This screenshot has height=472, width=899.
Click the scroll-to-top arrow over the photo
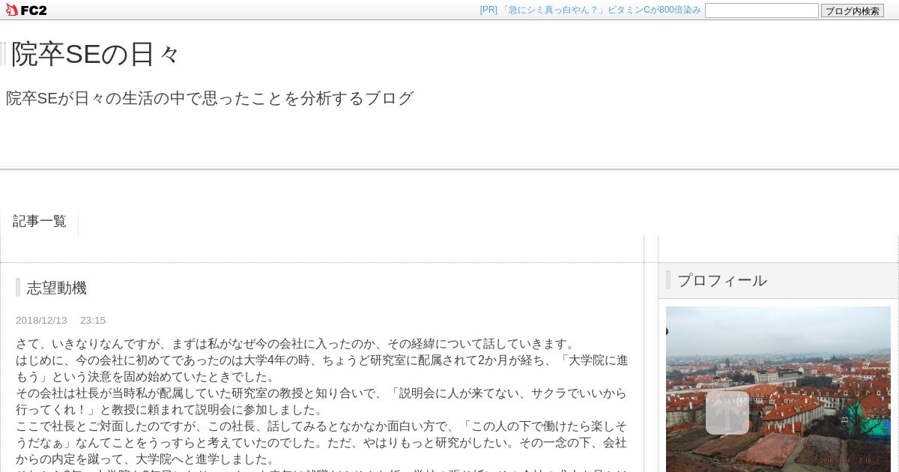pos(727,413)
